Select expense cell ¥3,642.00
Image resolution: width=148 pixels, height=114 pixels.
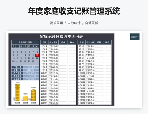pos(90,46)
